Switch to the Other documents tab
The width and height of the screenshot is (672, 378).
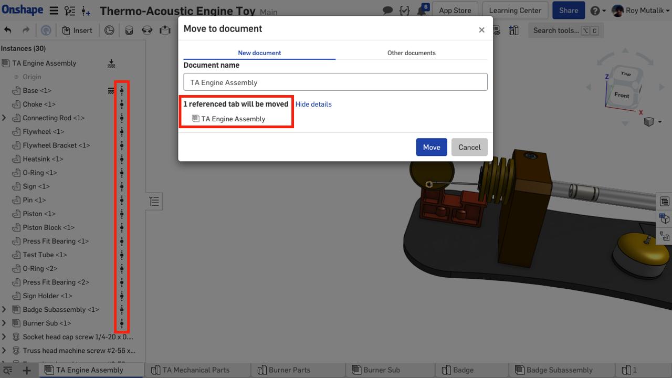pos(412,52)
